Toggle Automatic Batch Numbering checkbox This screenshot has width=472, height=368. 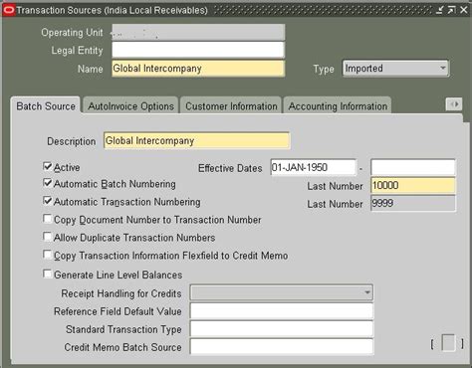coord(48,183)
